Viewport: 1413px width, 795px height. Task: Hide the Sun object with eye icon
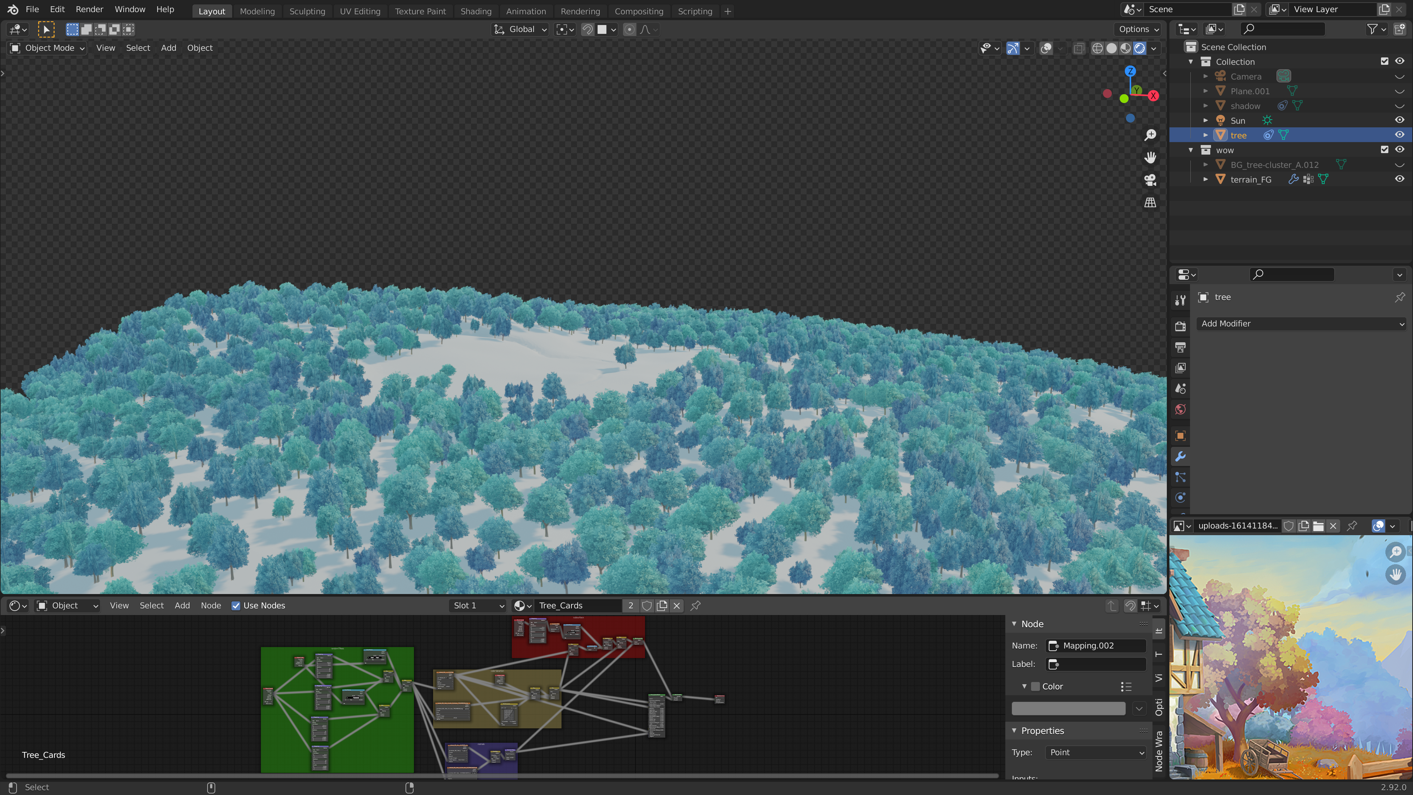point(1399,120)
